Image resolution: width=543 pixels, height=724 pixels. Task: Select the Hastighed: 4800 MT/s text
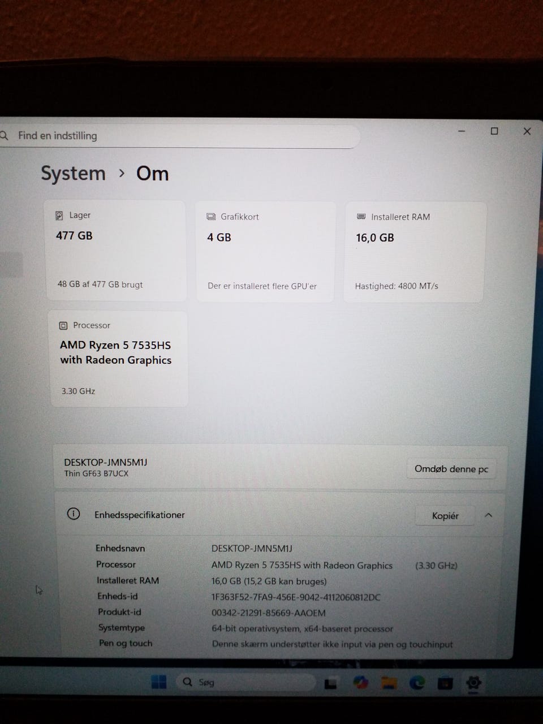click(397, 286)
